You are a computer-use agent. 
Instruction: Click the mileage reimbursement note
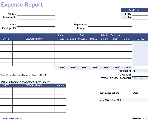[24, 75]
